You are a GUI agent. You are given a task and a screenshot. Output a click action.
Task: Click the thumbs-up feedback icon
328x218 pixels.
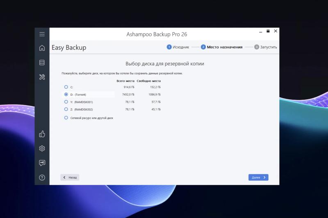point(42,134)
